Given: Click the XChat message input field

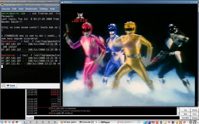Looking at the screenshot, I should [x=107, y=118].
